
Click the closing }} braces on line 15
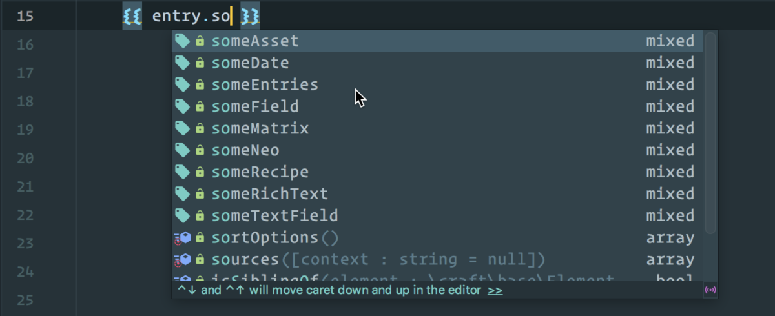(x=250, y=16)
